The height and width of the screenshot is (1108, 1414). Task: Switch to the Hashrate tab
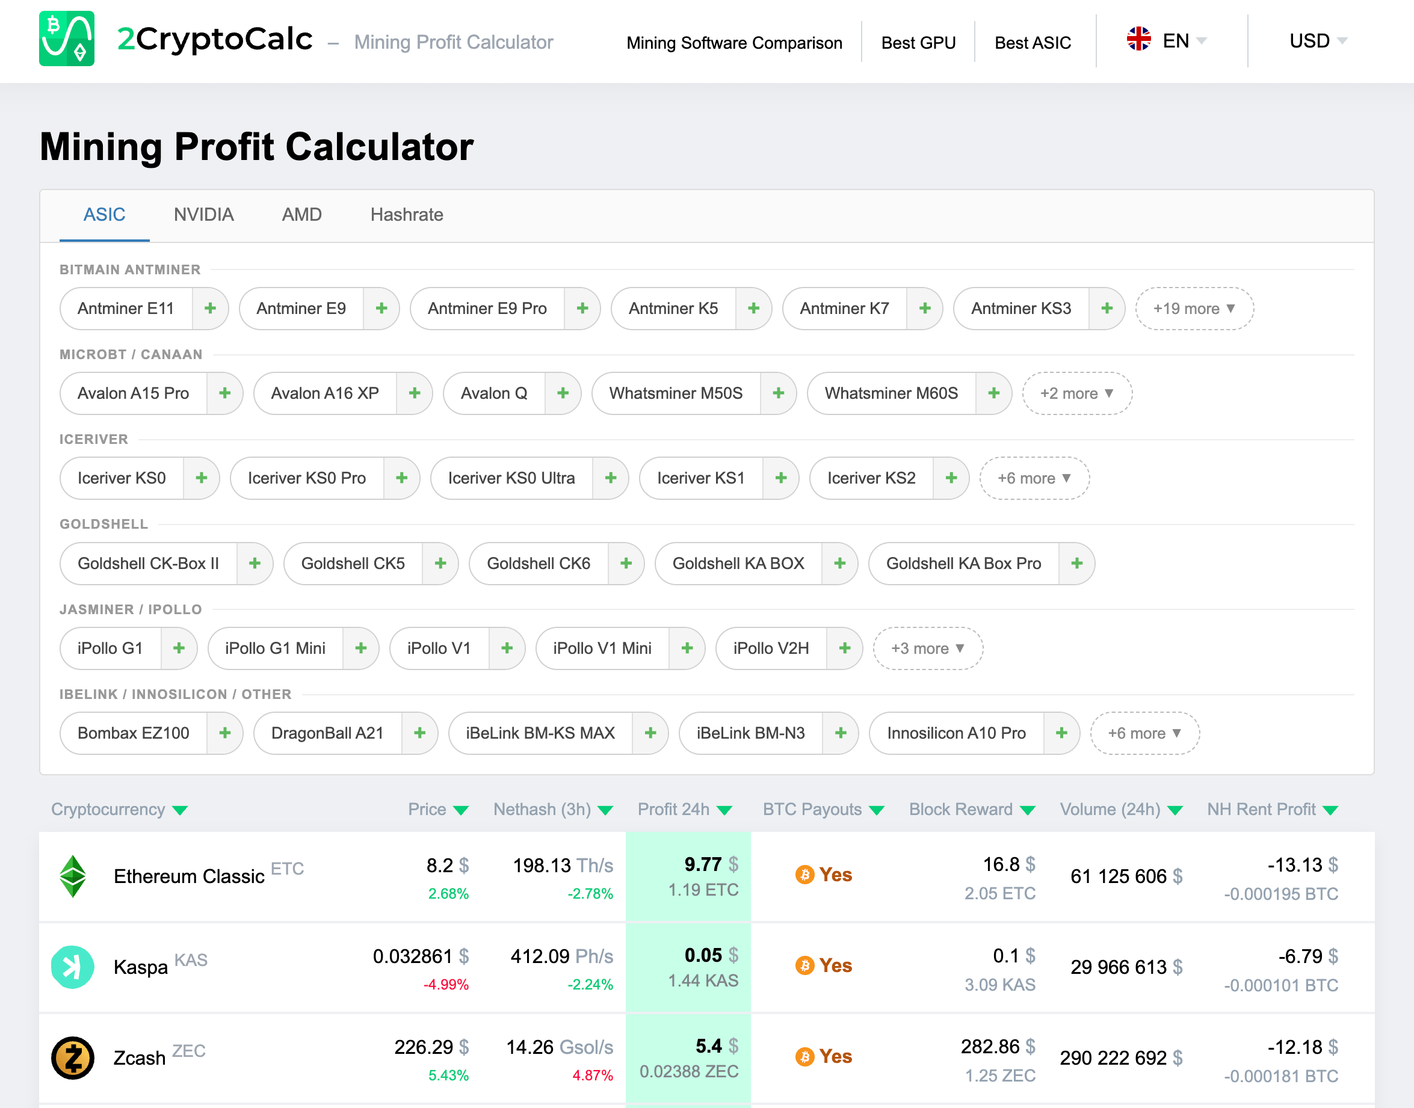(x=406, y=215)
